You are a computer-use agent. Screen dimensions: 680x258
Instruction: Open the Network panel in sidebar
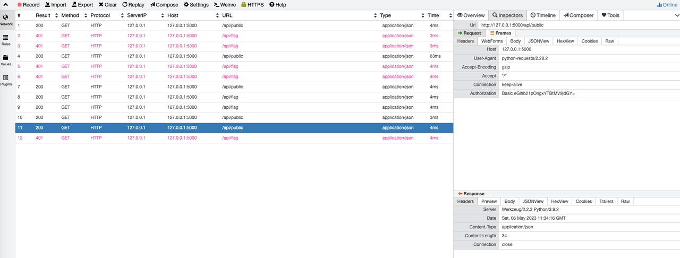[x=6, y=20]
